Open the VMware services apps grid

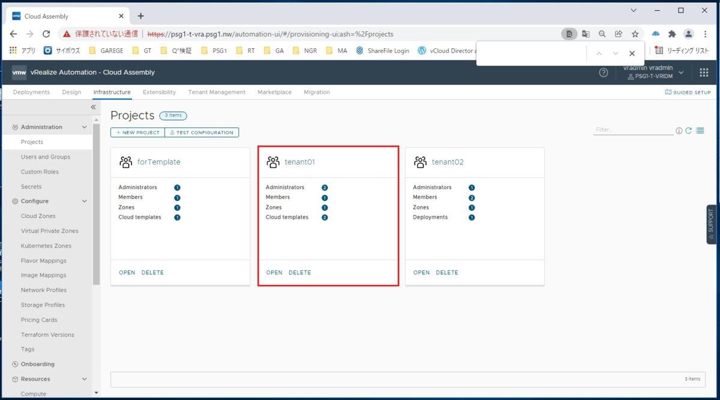coord(704,73)
